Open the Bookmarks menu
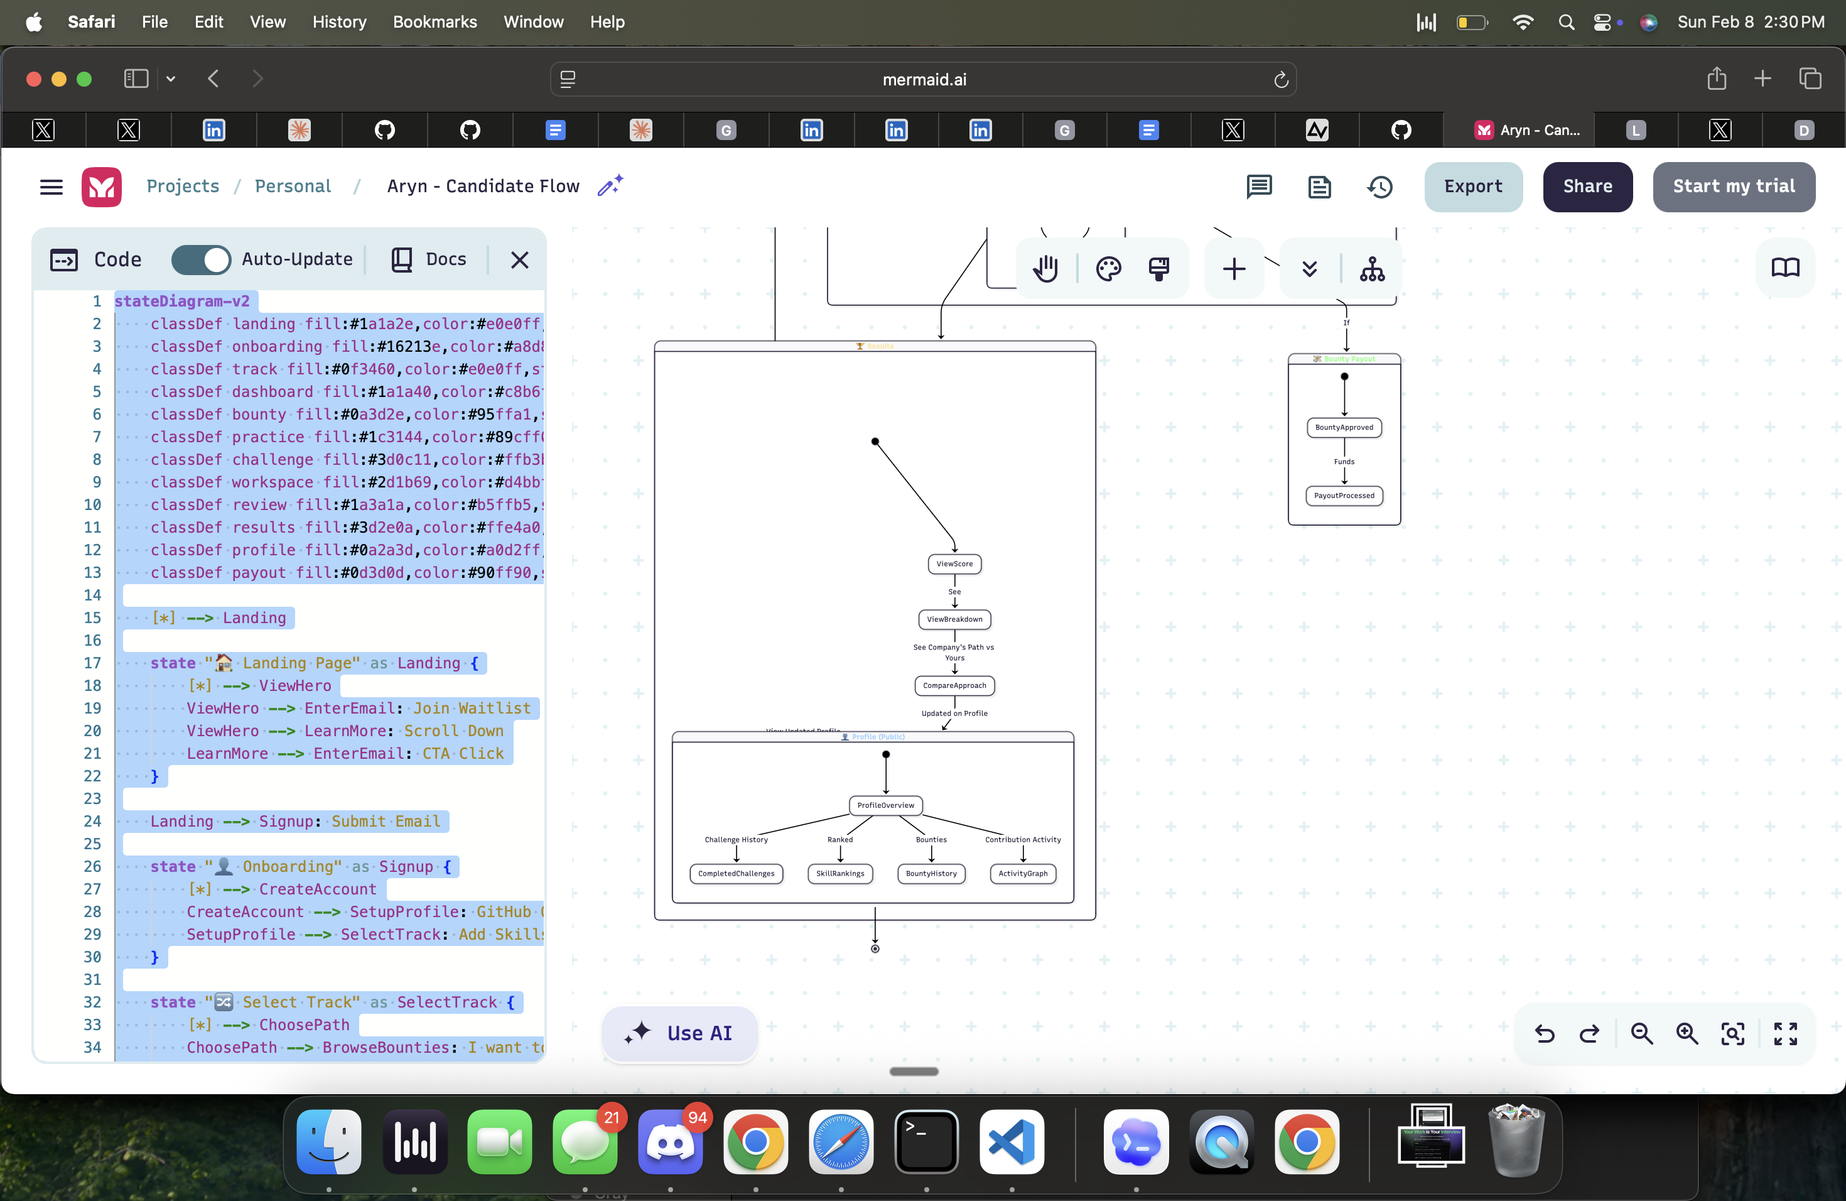Viewport: 1846px width, 1201px height. 435,22
